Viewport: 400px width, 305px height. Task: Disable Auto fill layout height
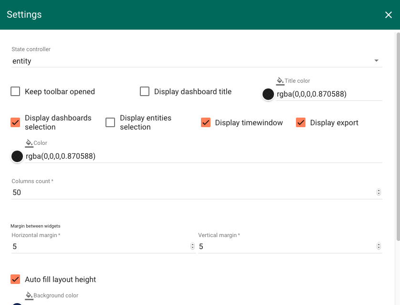[15, 279]
